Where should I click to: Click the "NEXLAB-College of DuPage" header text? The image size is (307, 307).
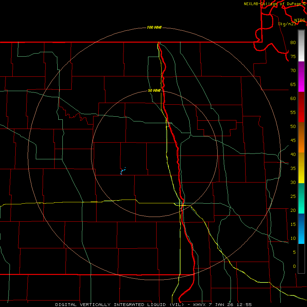click(272, 4)
